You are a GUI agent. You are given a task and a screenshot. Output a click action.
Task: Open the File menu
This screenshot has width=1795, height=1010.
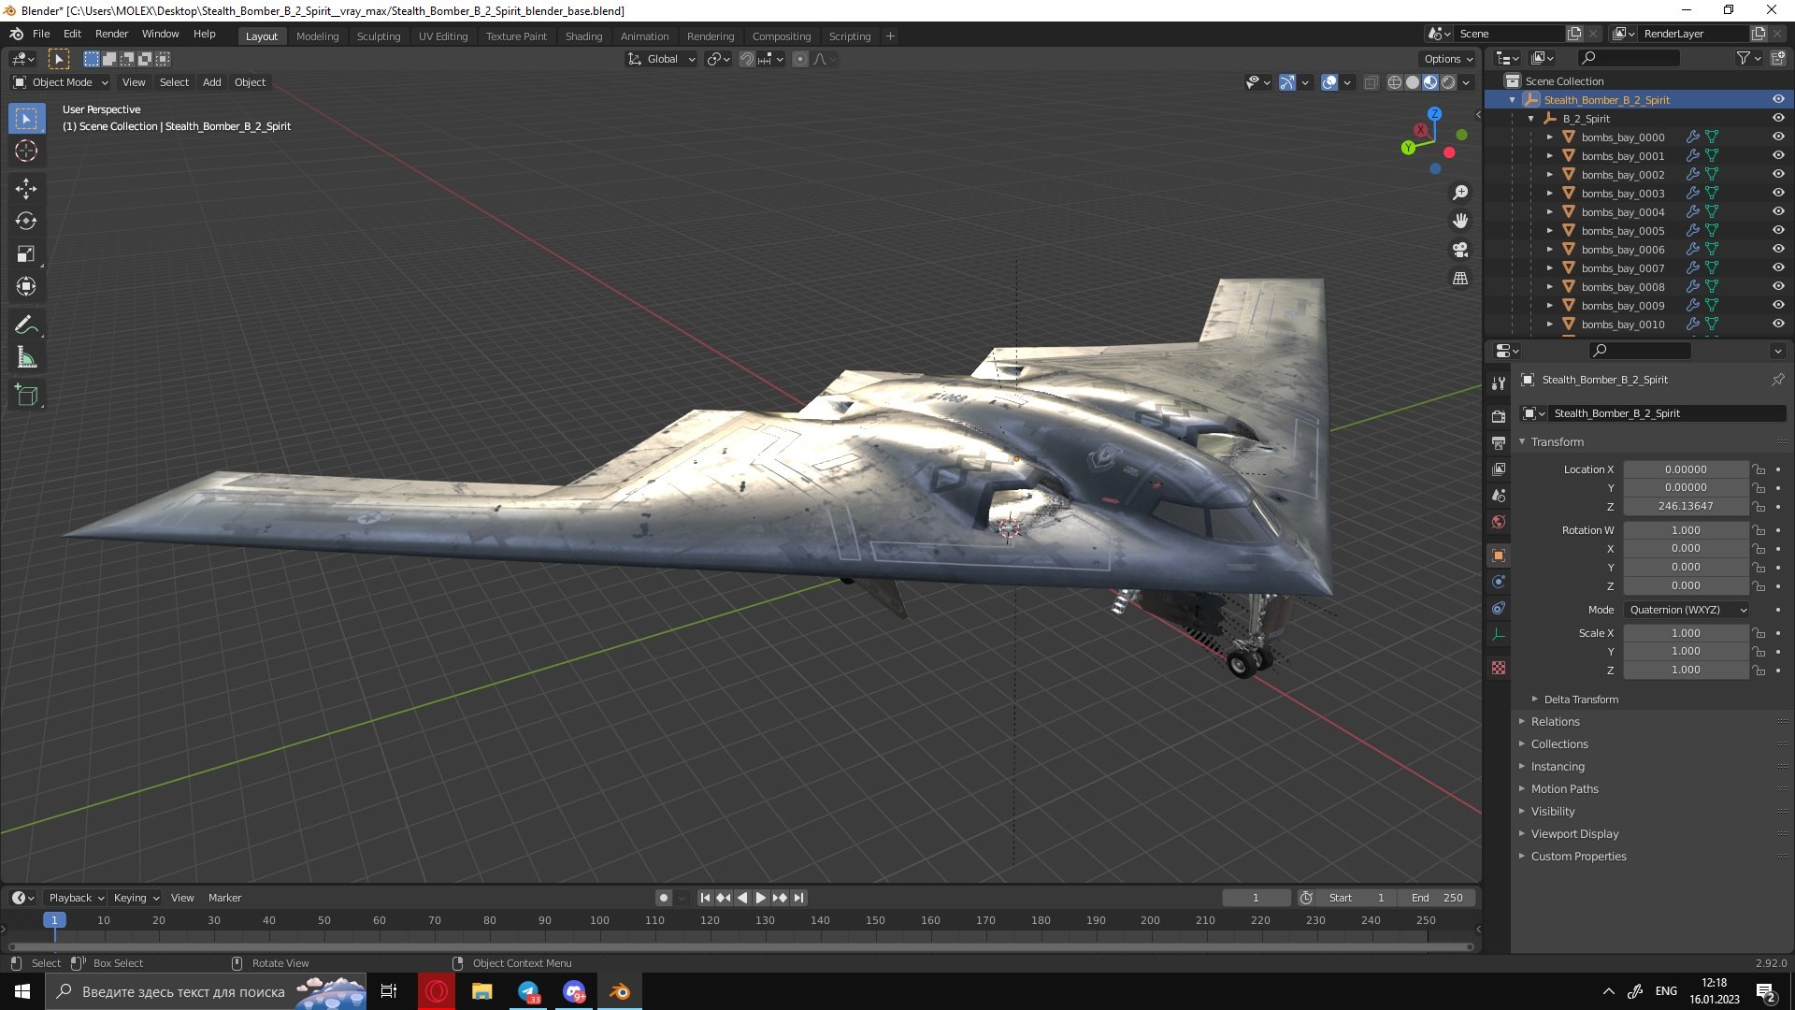coord(41,34)
